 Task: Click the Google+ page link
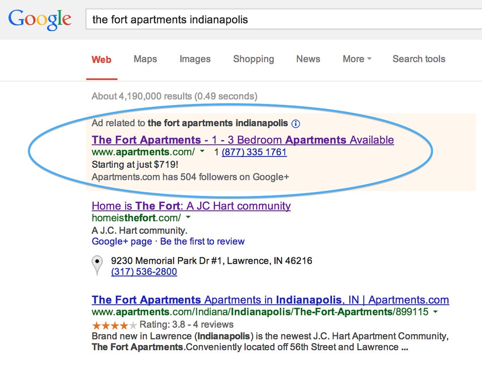click(x=122, y=242)
